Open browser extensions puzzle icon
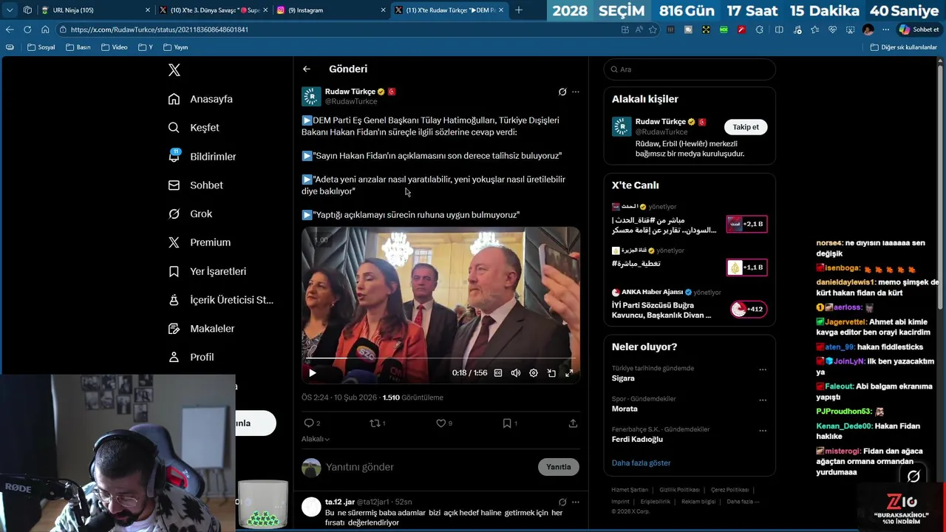 tap(760, 30)
